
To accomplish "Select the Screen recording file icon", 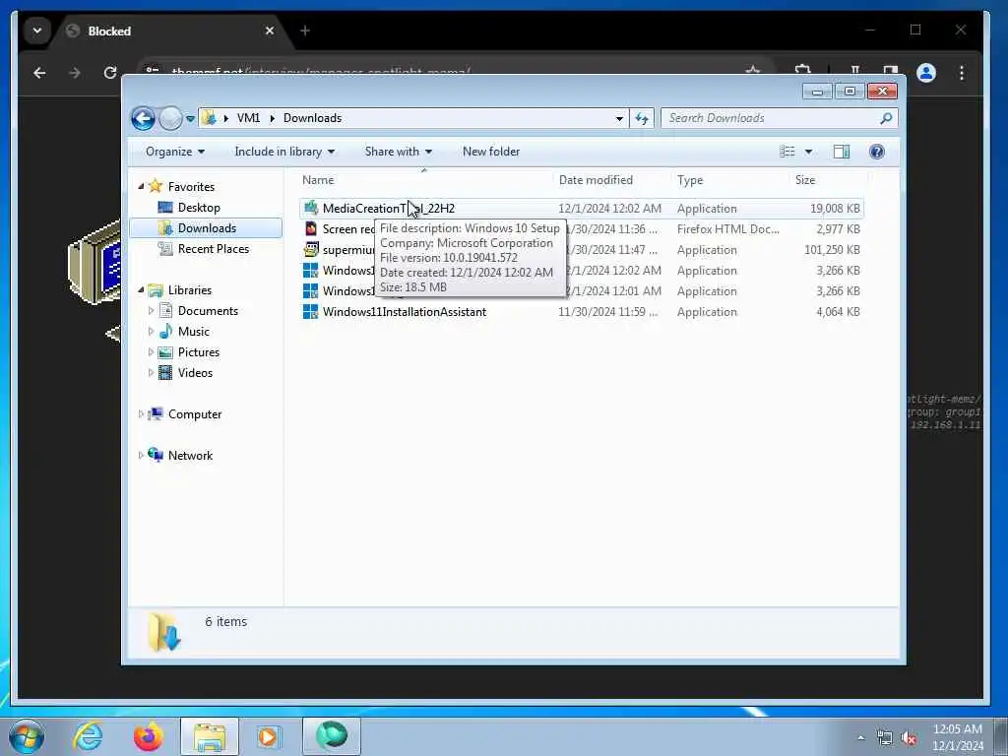I will [x=311, y=228].
